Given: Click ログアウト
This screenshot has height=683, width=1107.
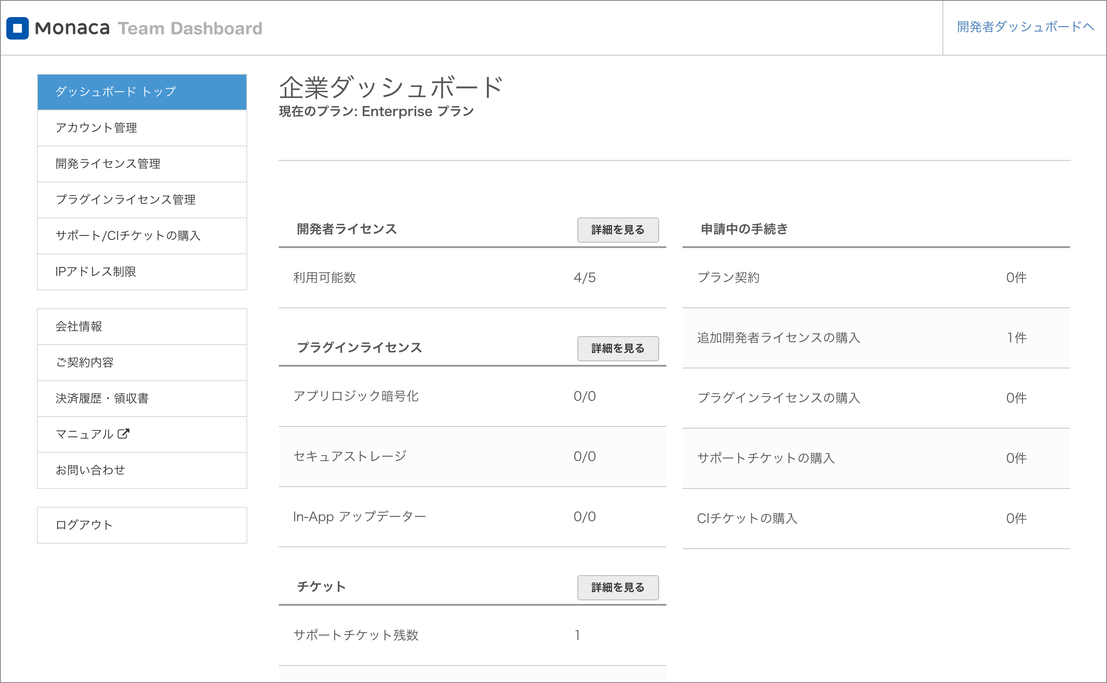Looking at the screenshot, I should click(x=142, y=525).
